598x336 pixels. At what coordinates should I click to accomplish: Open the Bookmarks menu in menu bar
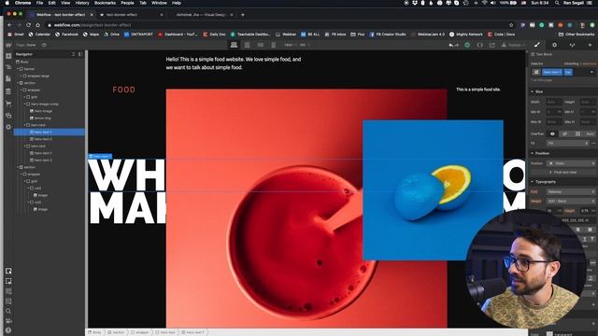pyautogui.click(x=105, y=3)
